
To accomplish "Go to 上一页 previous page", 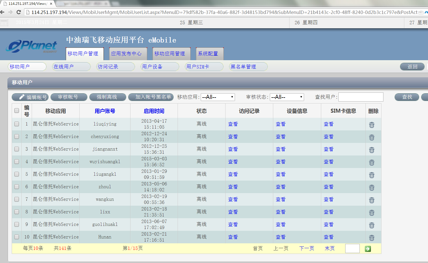I will (281, 248).
